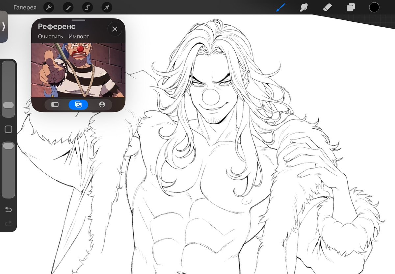The image size is (395, 274).
Task: Select the Smudge finger tool
Action: tap(304, 7)
